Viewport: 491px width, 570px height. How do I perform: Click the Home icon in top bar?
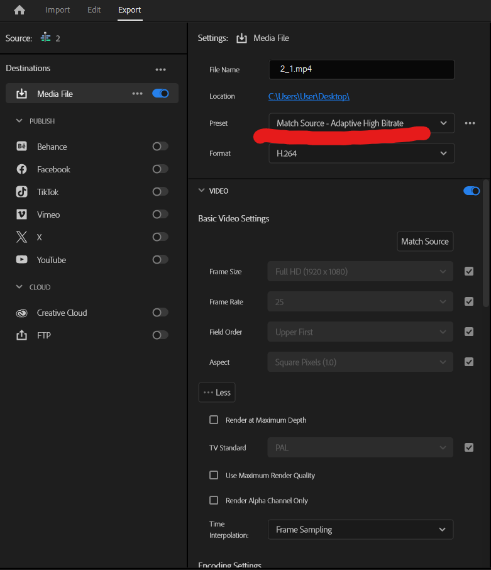[x=18, y=10]
